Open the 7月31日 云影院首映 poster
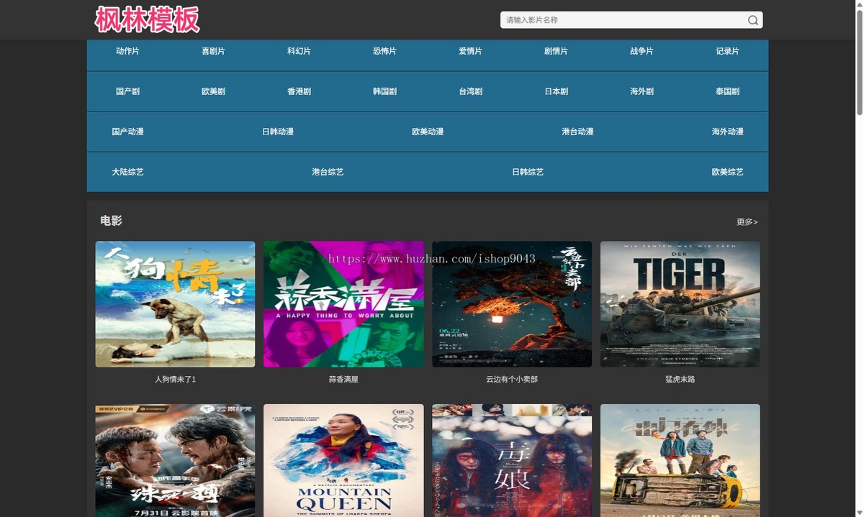864x517 pixels. click(175, 460)
